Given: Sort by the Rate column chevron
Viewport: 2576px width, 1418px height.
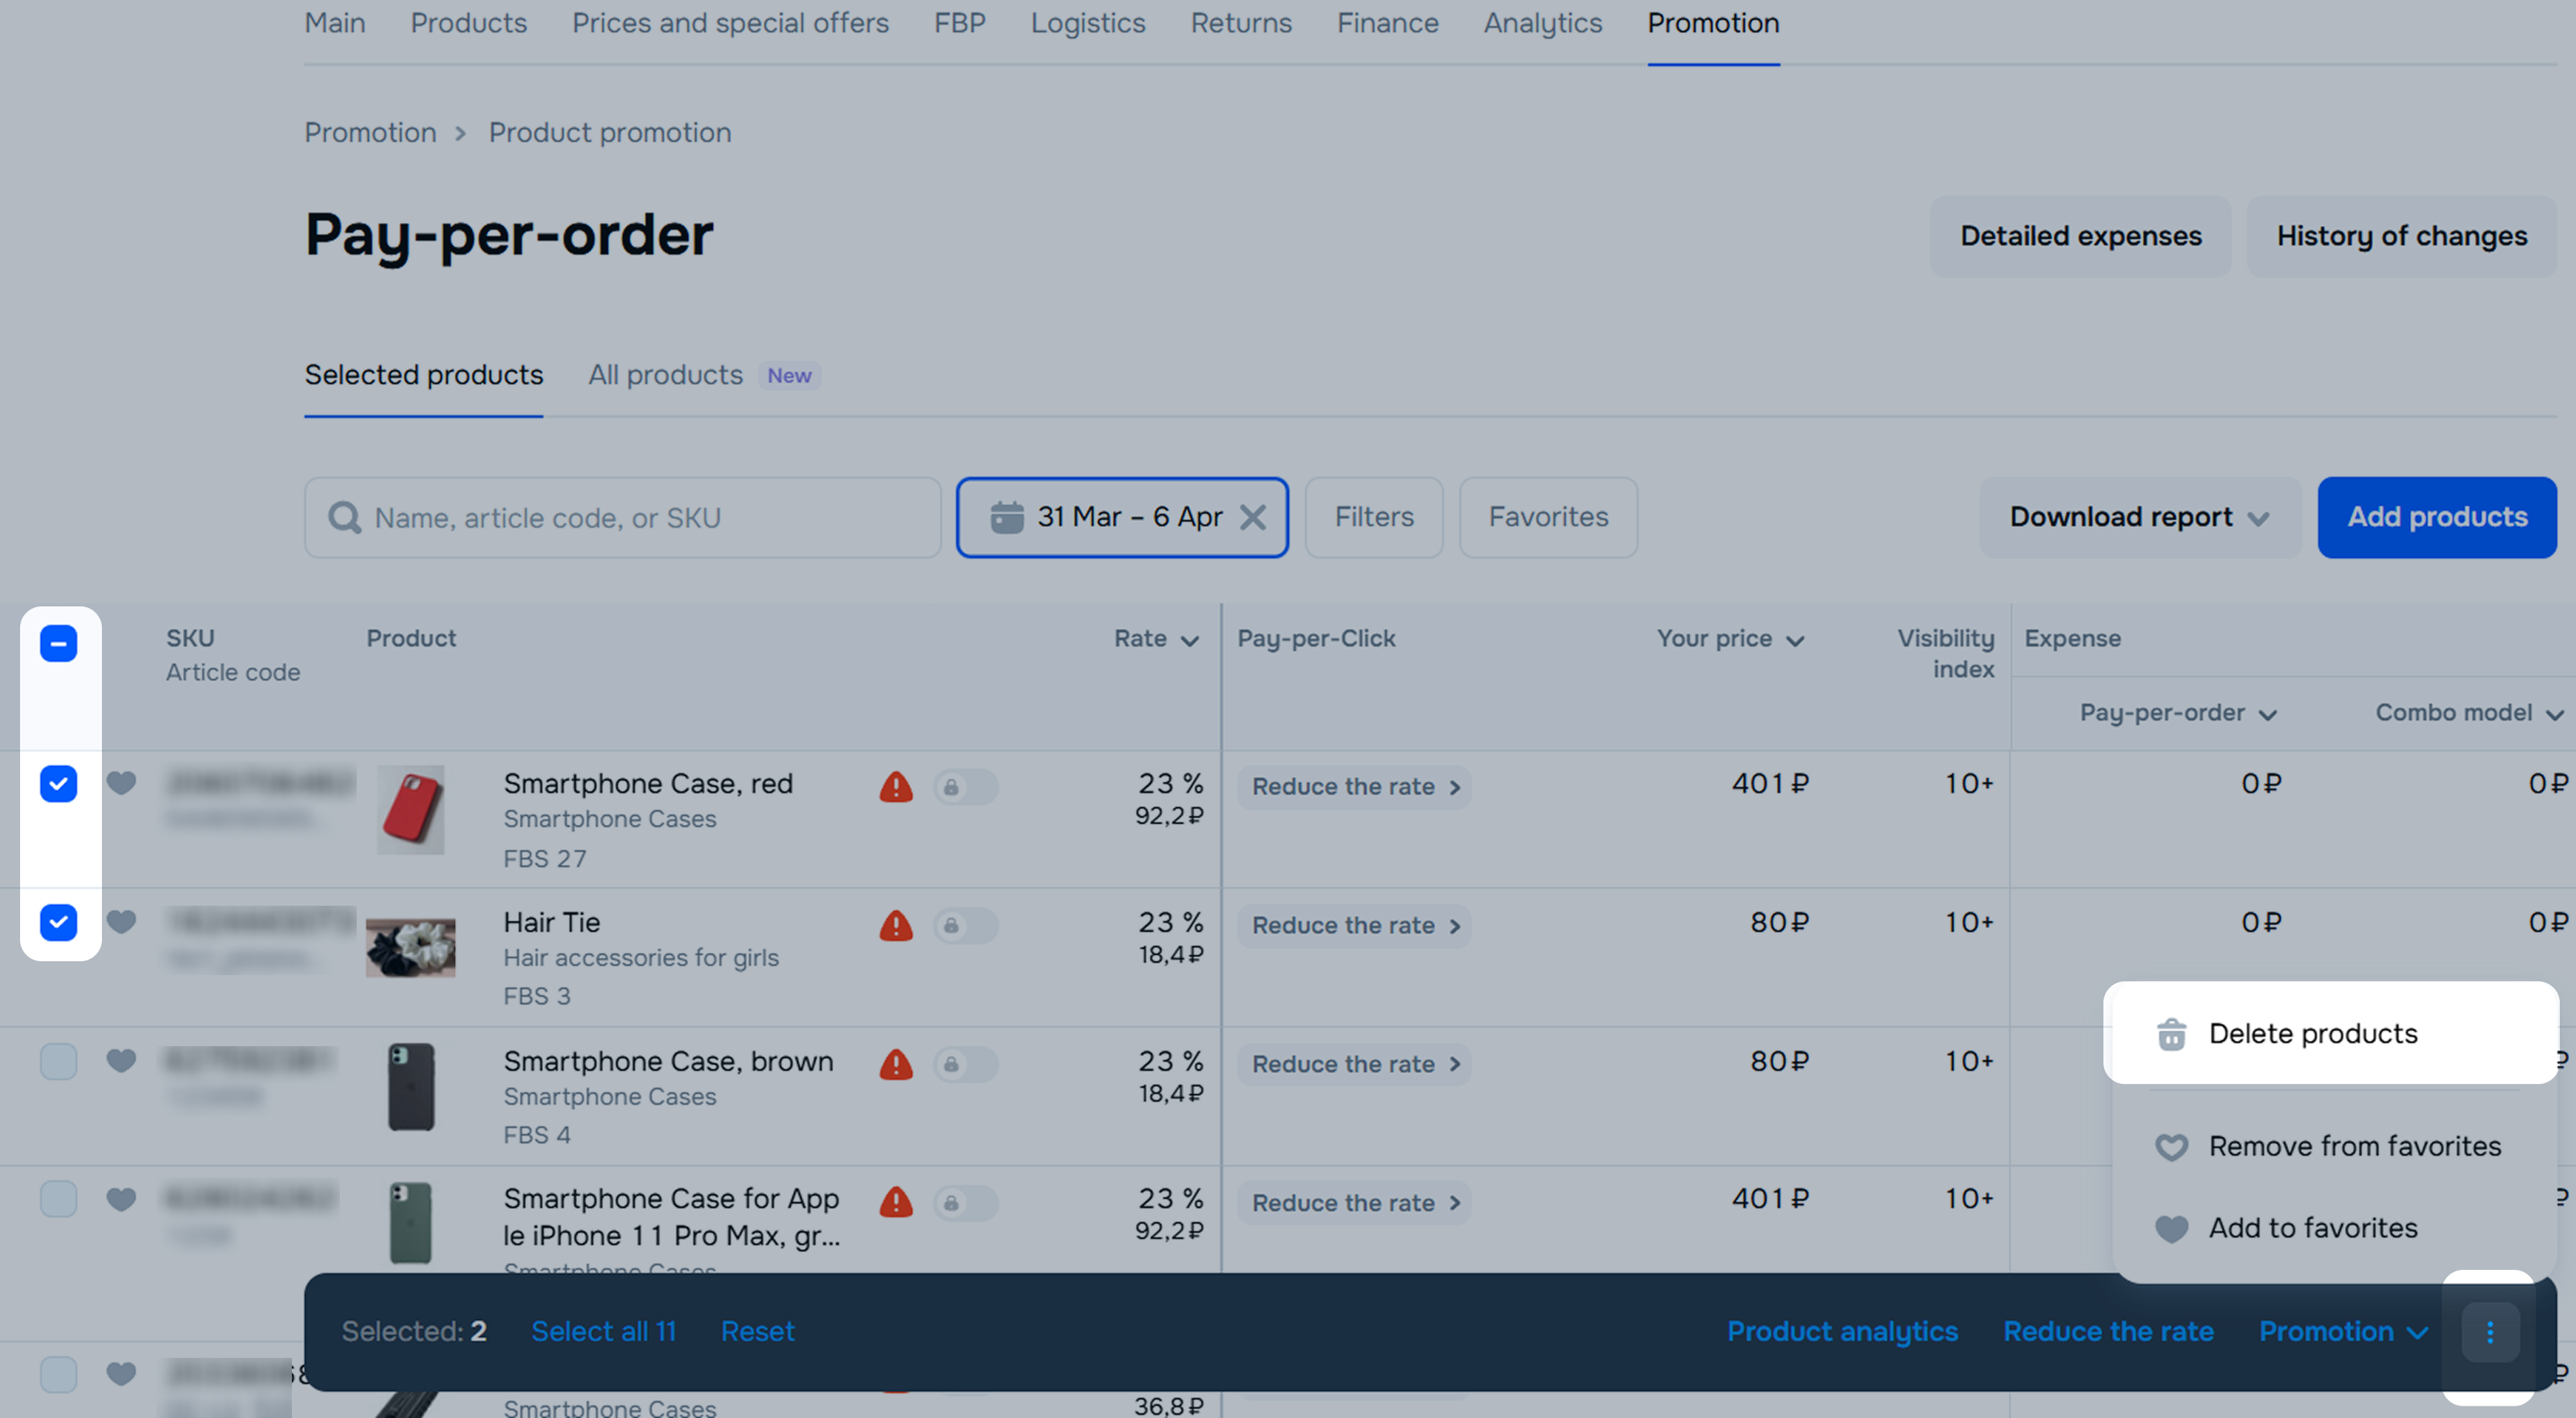Looking at the screenshot, I should [x=1190, y=640].
